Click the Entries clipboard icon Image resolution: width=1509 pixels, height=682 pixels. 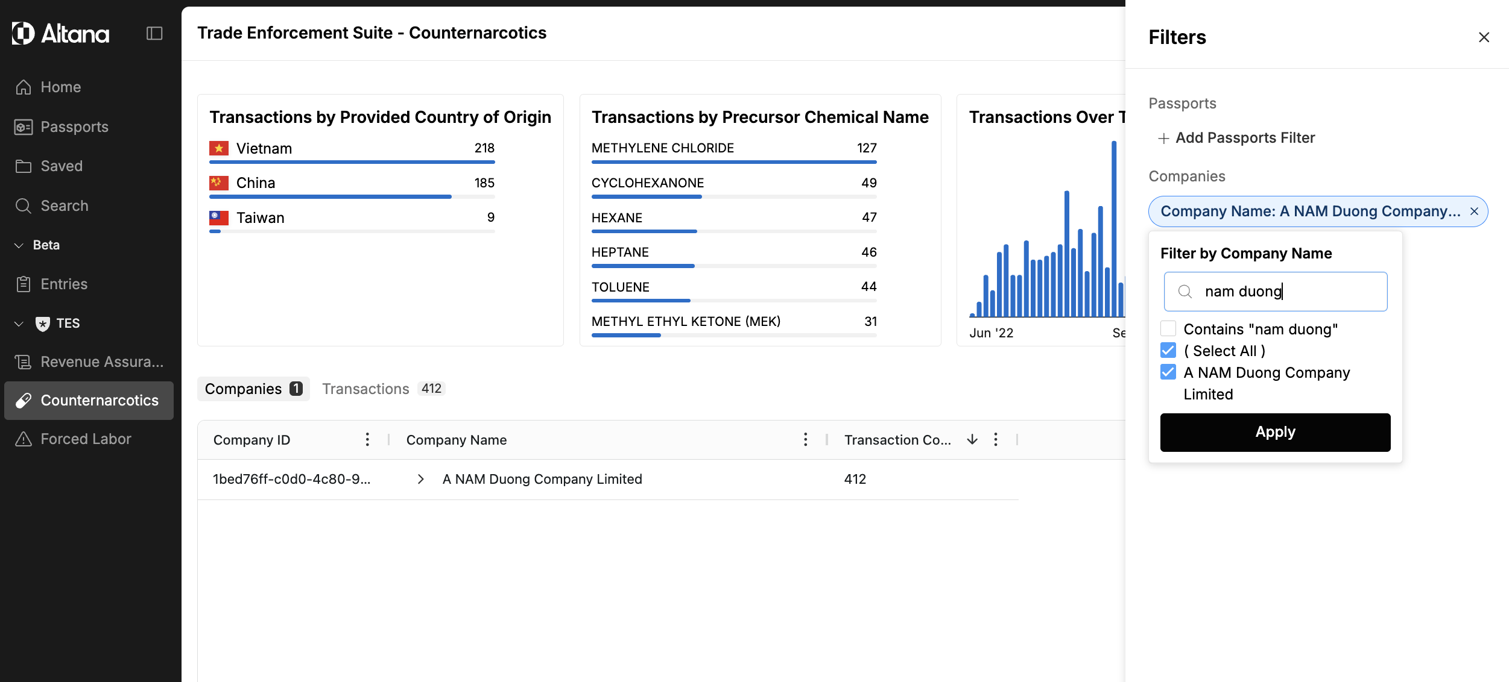(24, 284)
